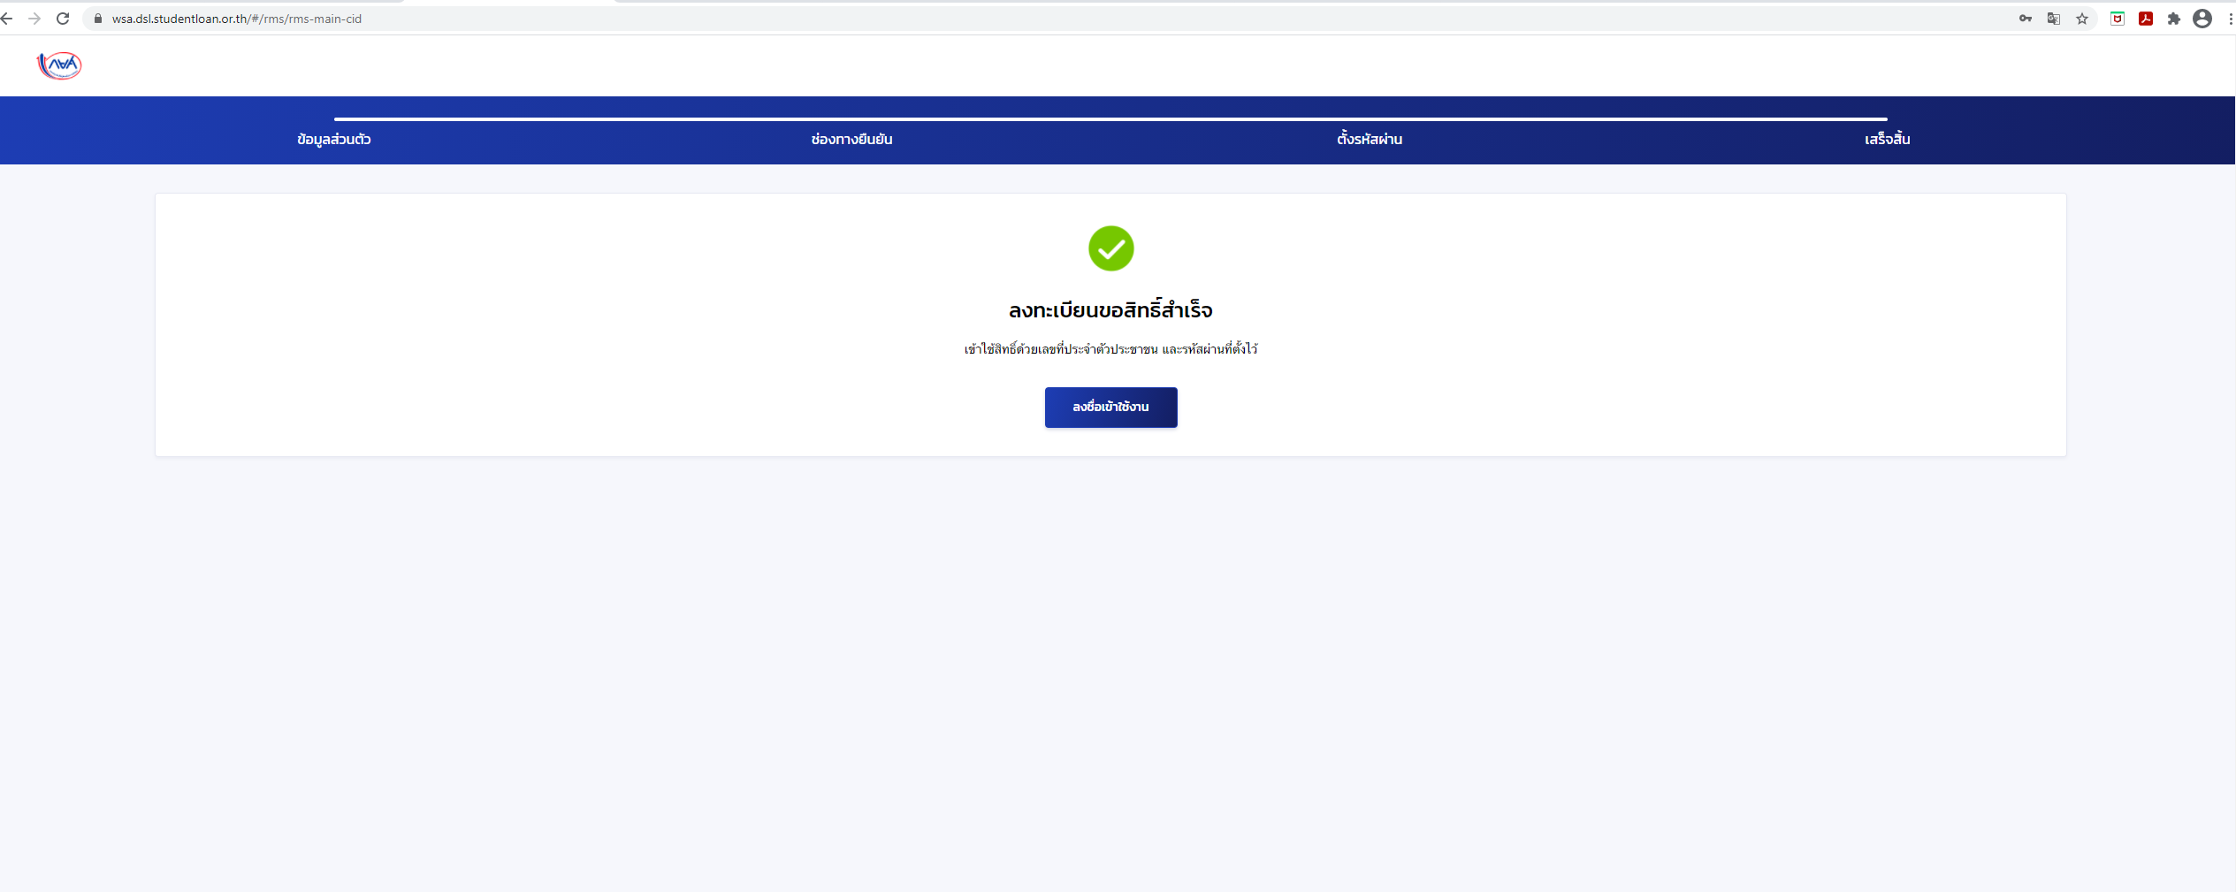Select the ช่องทางยืนยัน step
Viewport: 2236px width, 892px height.
pyautogui.click(x=851, y=139)
